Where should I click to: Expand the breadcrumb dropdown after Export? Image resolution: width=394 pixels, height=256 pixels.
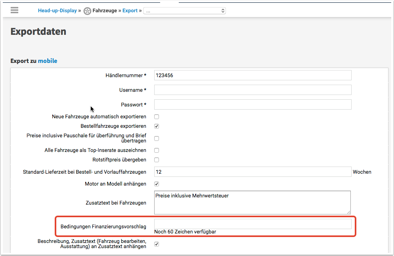[x=184, y=11]
